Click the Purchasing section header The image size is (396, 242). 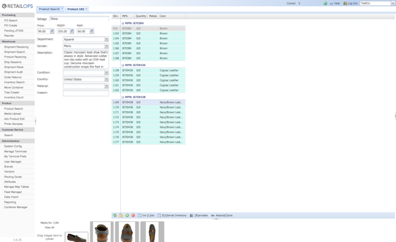pos(17,15)
